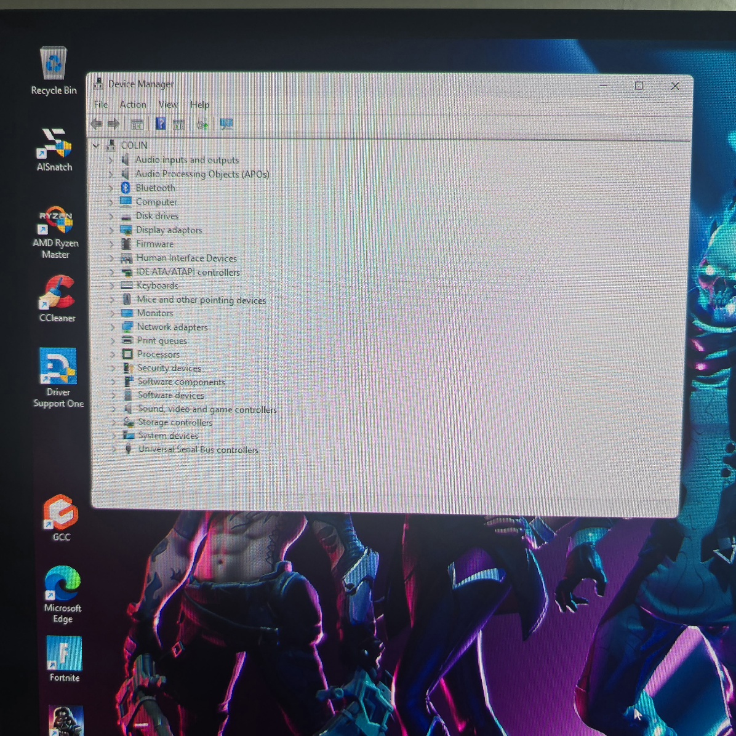Screen dimensions: 736x736
Task: Maximize the Device Manager window
Action: pyautogui.click(x=639, y=86)
